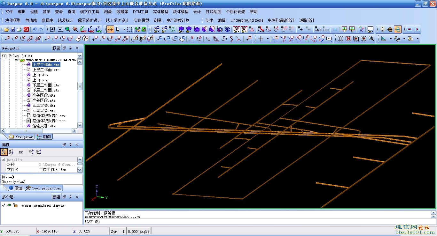Click the Navigator vertical scrollbar thumb

click(x=80, y=86)
